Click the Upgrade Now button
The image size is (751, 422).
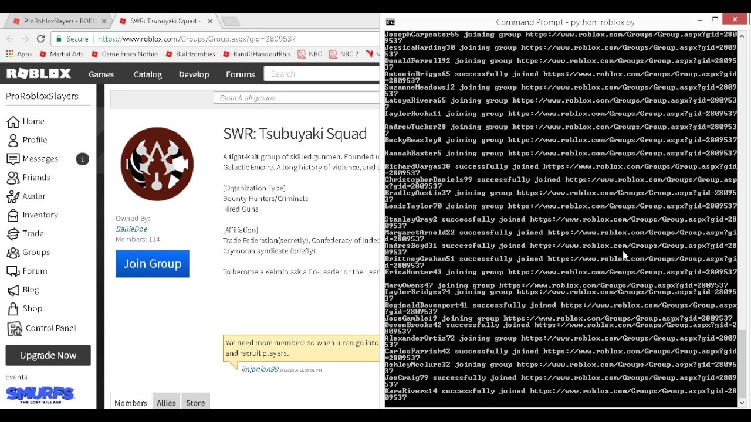point(48,355)
